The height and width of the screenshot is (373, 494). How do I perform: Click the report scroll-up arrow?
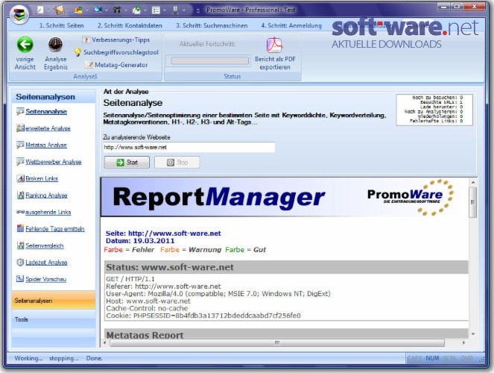click(473, 182)
